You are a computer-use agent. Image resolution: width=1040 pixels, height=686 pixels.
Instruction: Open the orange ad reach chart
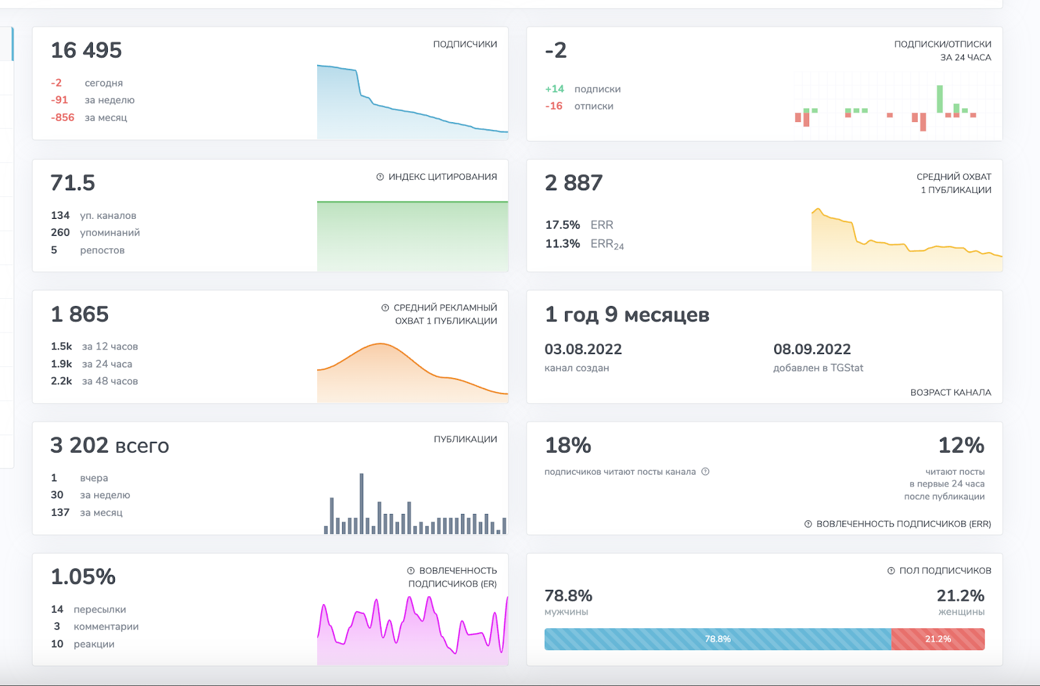pyautogui.click(x=413, y=372)
